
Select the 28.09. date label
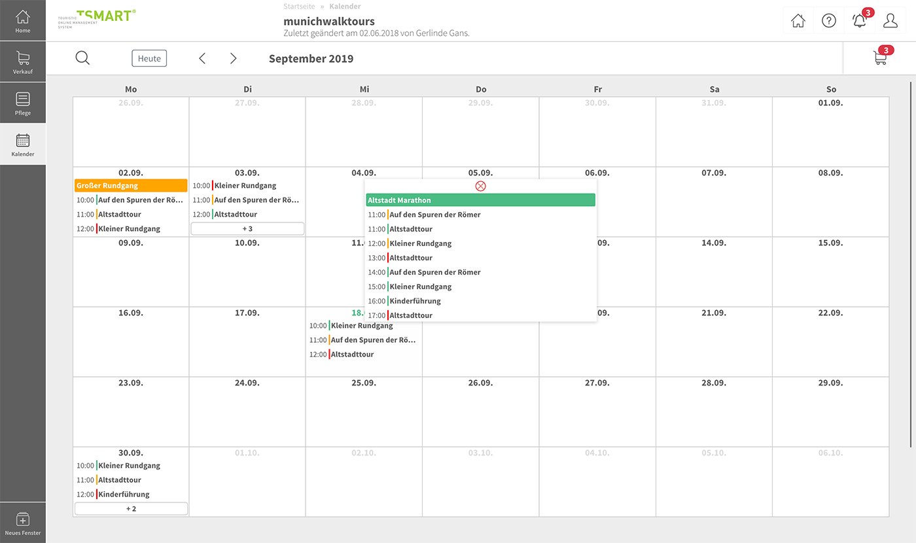(x=714, y=383)
